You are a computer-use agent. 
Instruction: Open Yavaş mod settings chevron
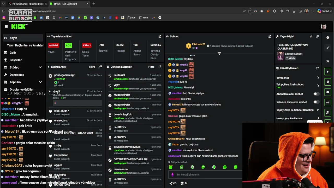click(318, 78)
